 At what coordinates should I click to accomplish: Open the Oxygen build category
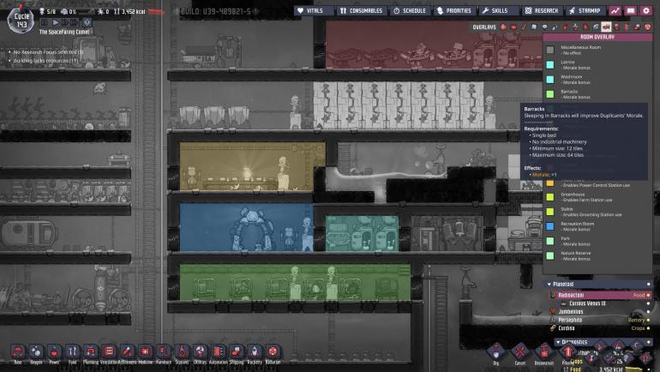click(36, 351)
